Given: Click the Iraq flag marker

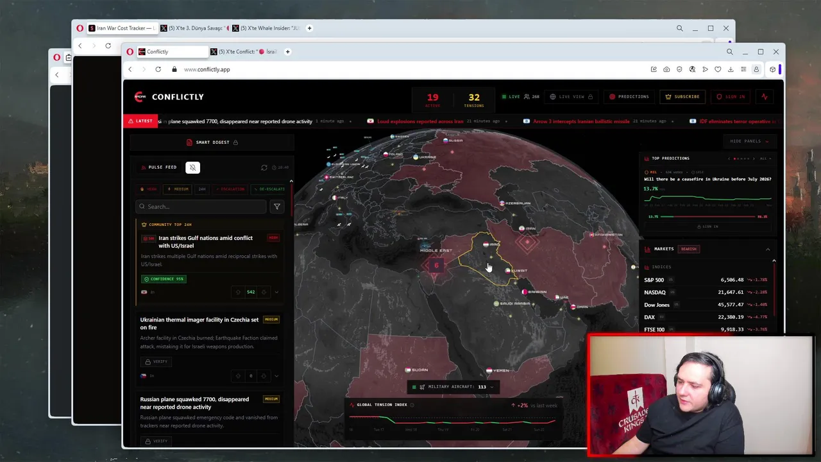Looking at the screenshot, I should (485, 244).
